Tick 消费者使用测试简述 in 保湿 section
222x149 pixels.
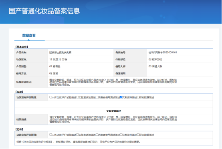coord(97,97)
